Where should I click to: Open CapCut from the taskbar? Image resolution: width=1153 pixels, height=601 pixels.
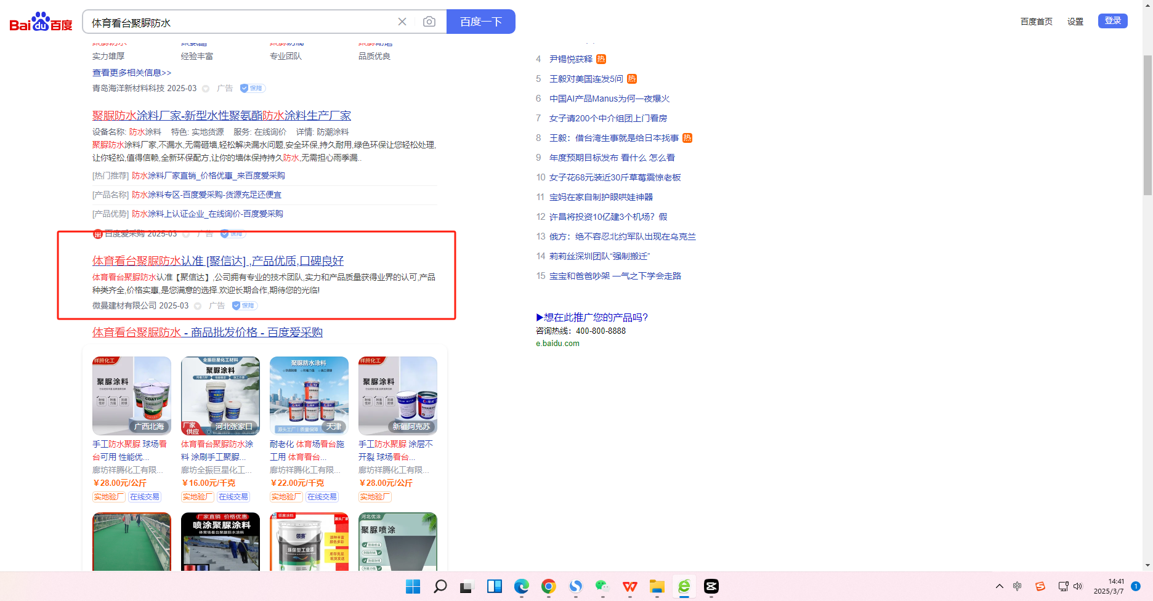[711, 586]
